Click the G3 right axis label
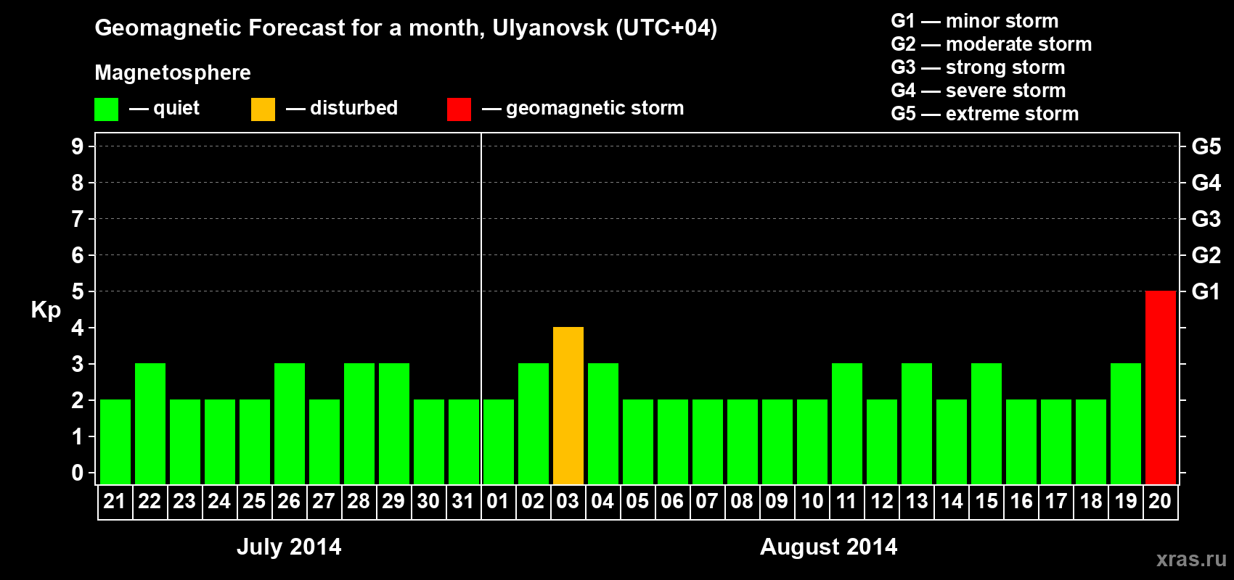Image resolution: width=1234 pixels, height=580 pixels. [x=1206, y=219]
